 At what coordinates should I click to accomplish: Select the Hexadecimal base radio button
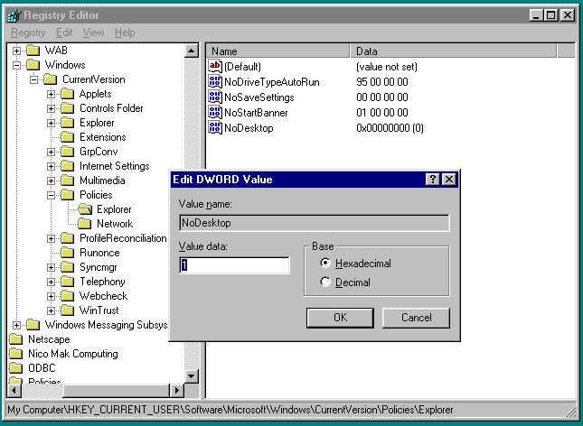coord(325,263)
